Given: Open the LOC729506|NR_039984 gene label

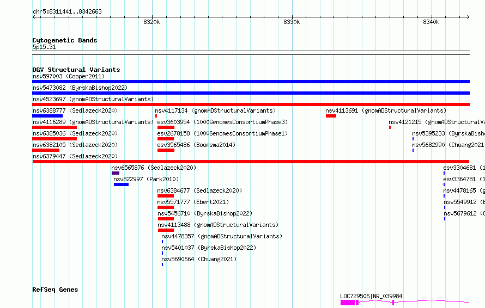Looking at the screenshot, I should [371, 296].
